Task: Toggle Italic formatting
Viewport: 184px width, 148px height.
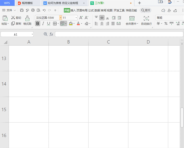Action: point(43,23)
